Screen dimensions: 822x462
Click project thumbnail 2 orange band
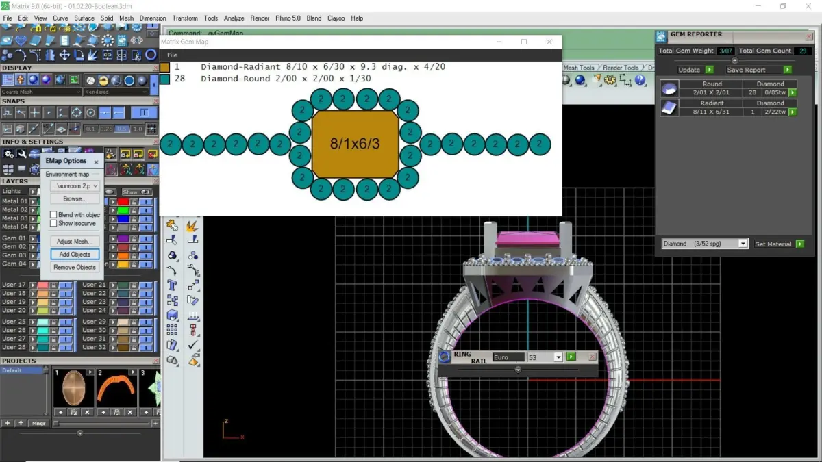coord(115,388)
